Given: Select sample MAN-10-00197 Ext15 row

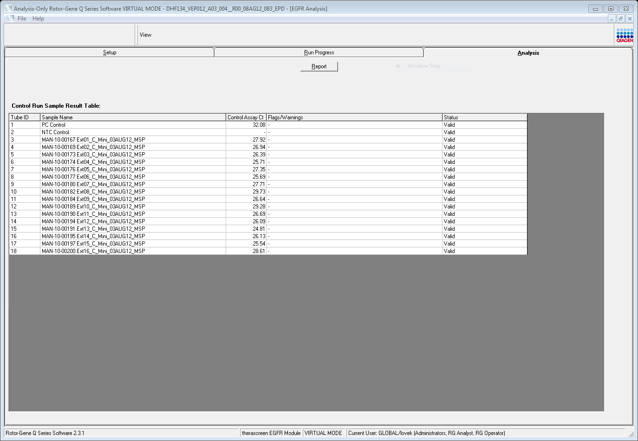Looking at the screenshot, I should [268, 244].
